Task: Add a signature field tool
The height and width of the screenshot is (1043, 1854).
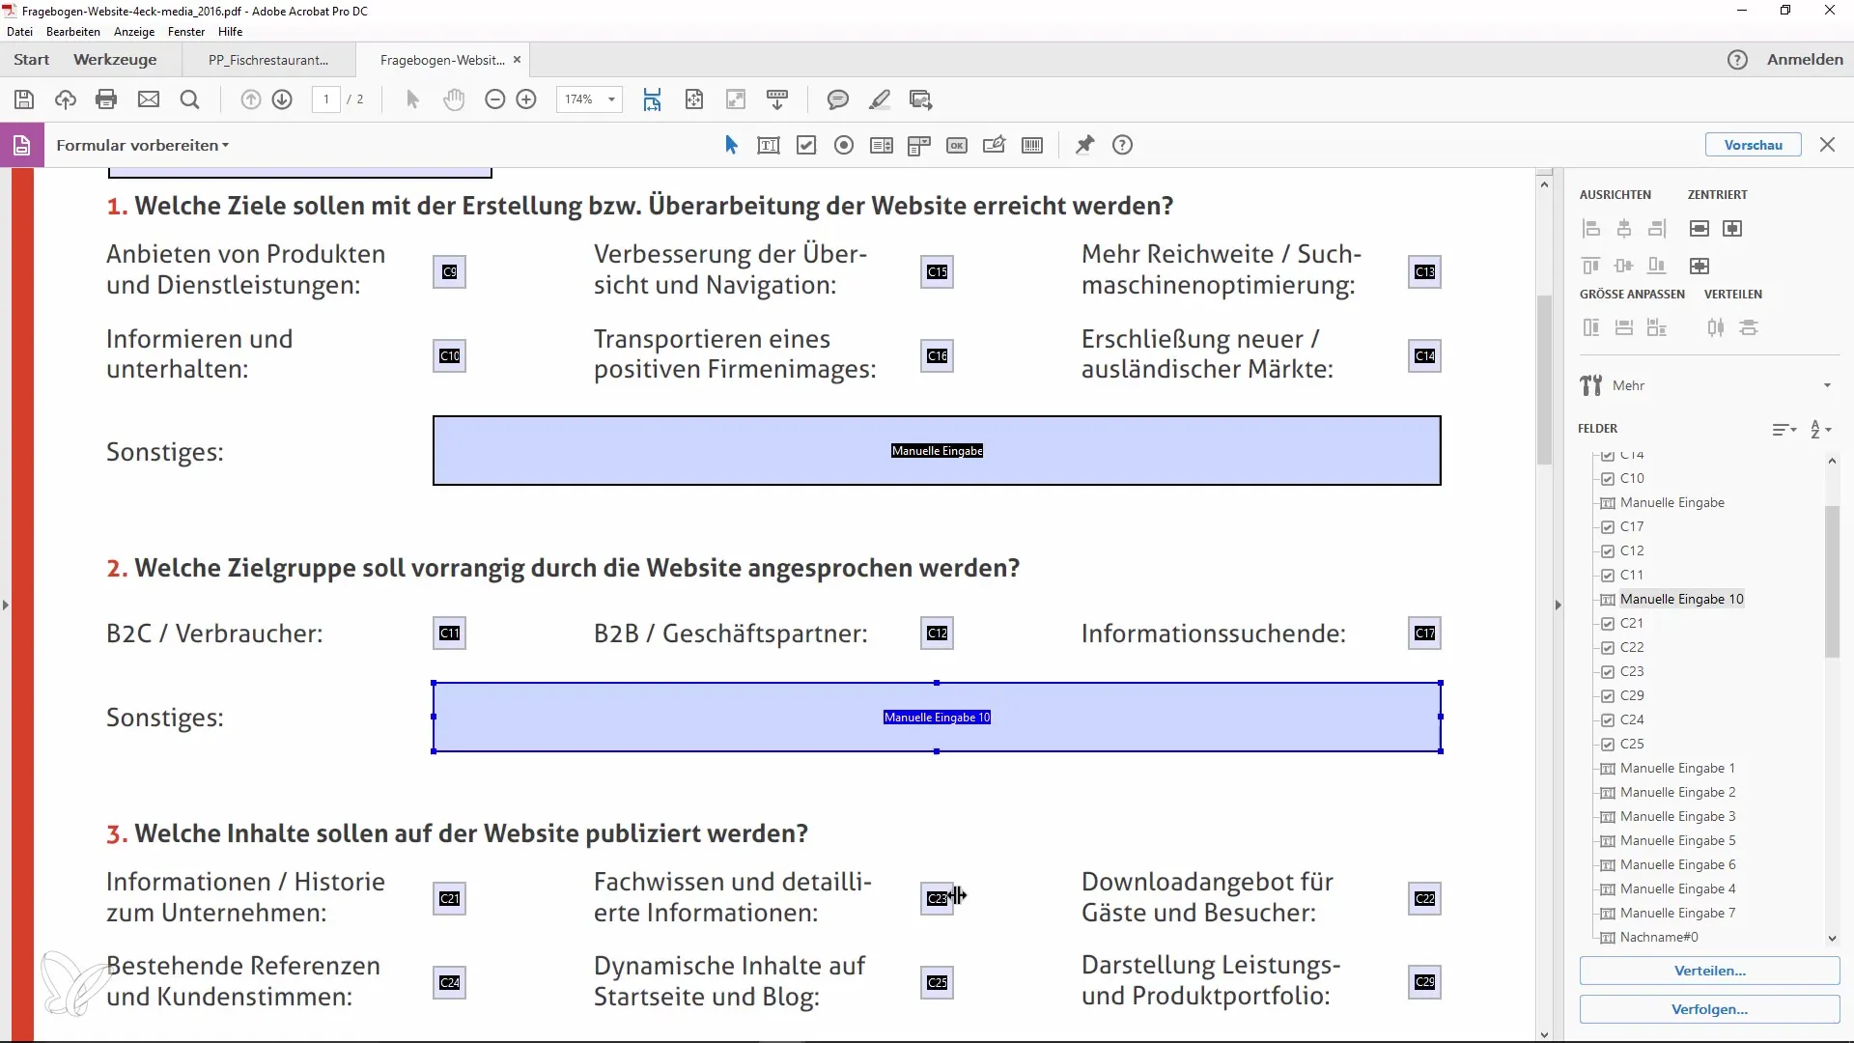Action: coord(995,146)
